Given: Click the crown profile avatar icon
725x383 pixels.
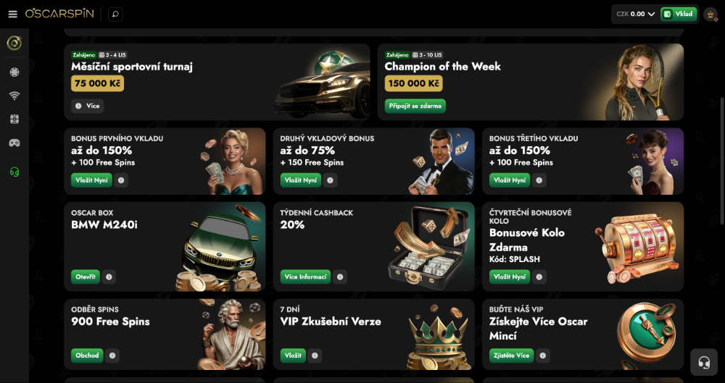Looking at the screenshot, I should (710, 14).
